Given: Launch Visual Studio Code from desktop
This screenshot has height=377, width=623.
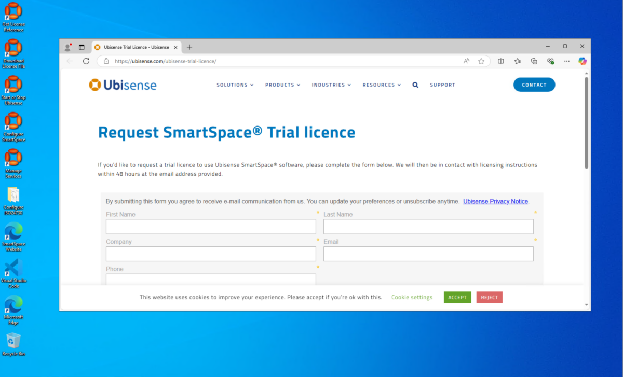Looking at the screenshot, I should click(x=13, y=273).
